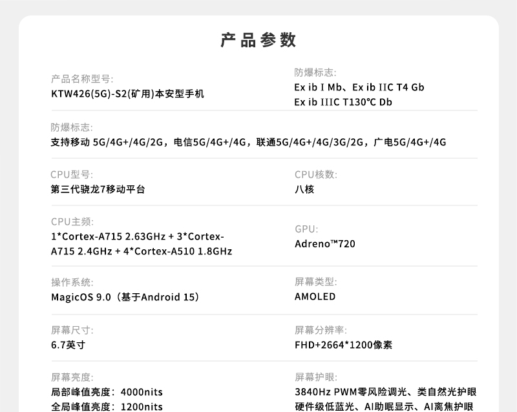Click the AMOLED screen type value
517x412 pixels.
[315, 297]
